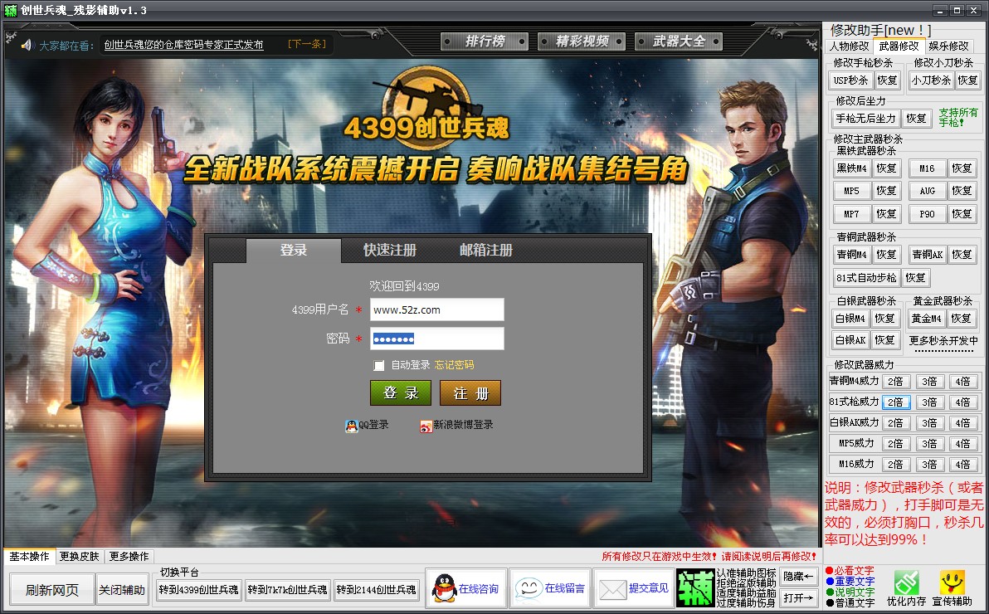Click the 密码 password field

pyautogui.click(x=437, y=339)
